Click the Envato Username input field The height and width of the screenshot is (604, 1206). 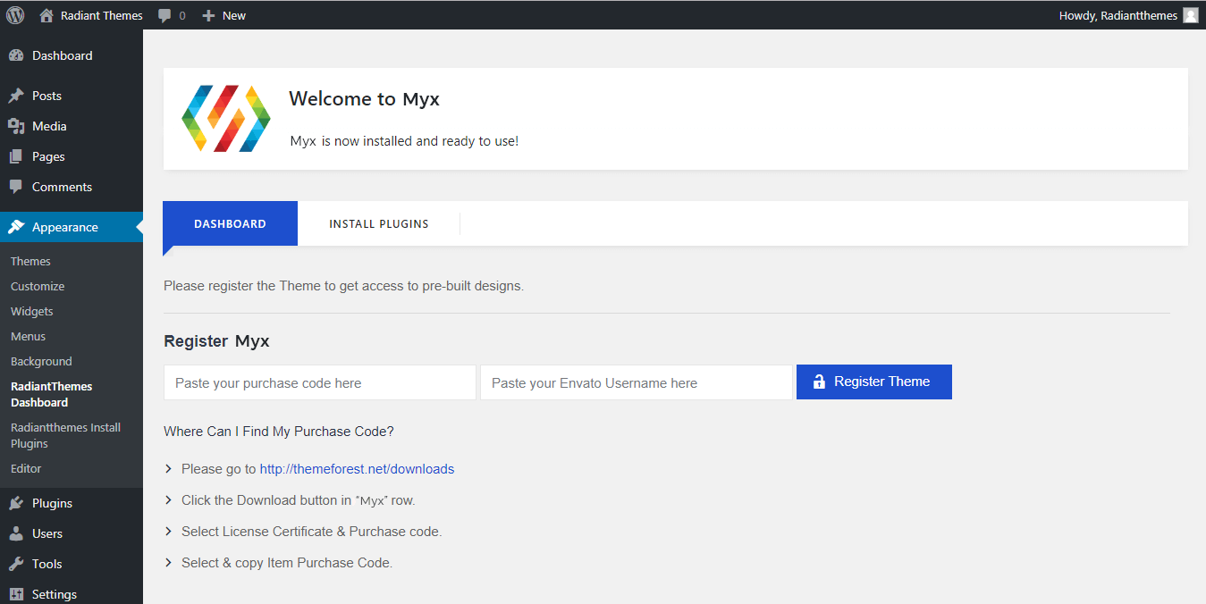[636, 382]
